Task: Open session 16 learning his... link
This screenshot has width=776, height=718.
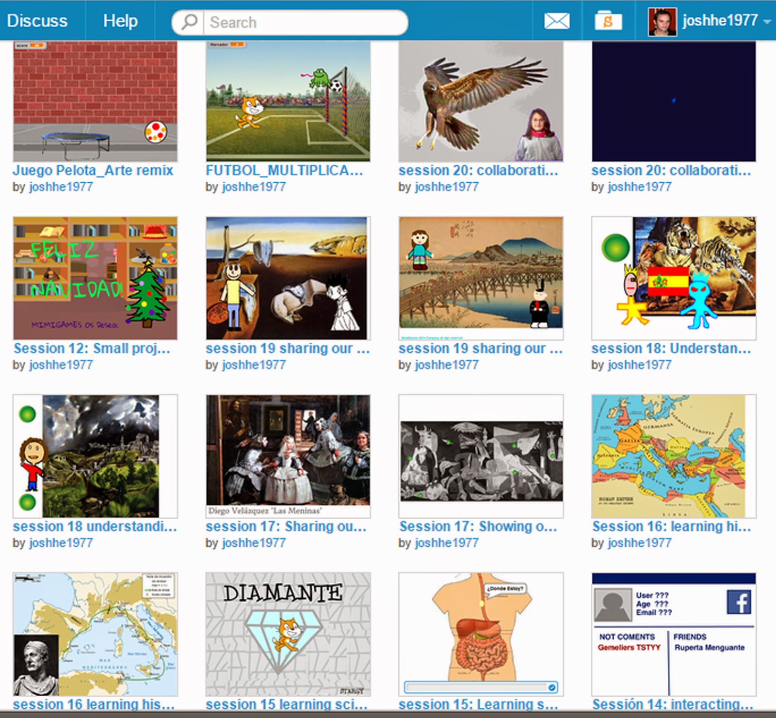Action: click(x=94, y=704)
